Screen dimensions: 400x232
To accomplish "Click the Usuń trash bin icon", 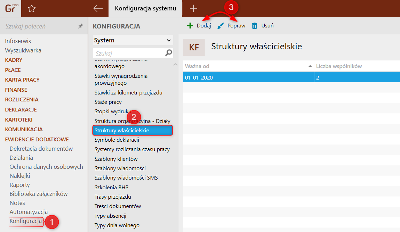I will click(255, 26).
